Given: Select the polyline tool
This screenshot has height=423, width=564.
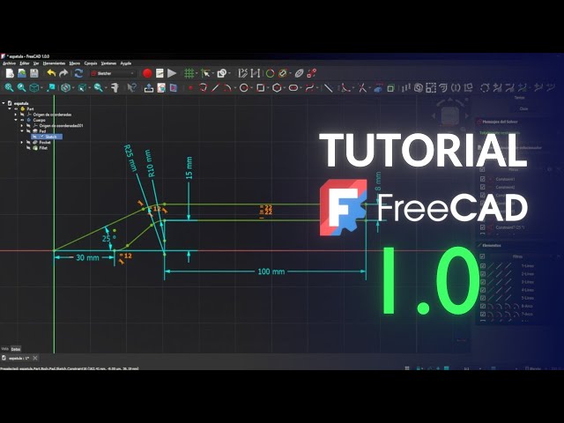Looking at the screenshot, I should 204,87.
